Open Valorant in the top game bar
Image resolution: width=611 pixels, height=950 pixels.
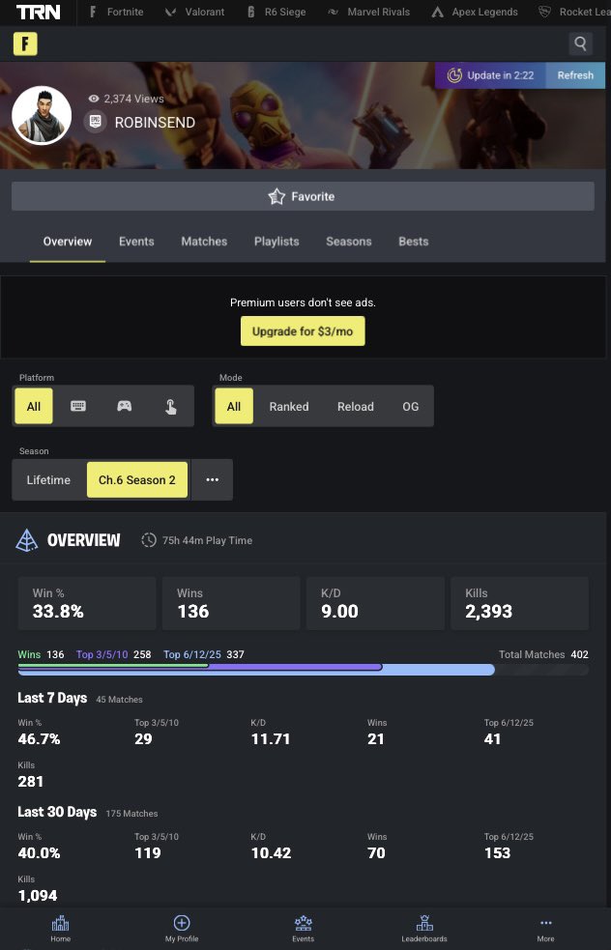tap(194, 12)
